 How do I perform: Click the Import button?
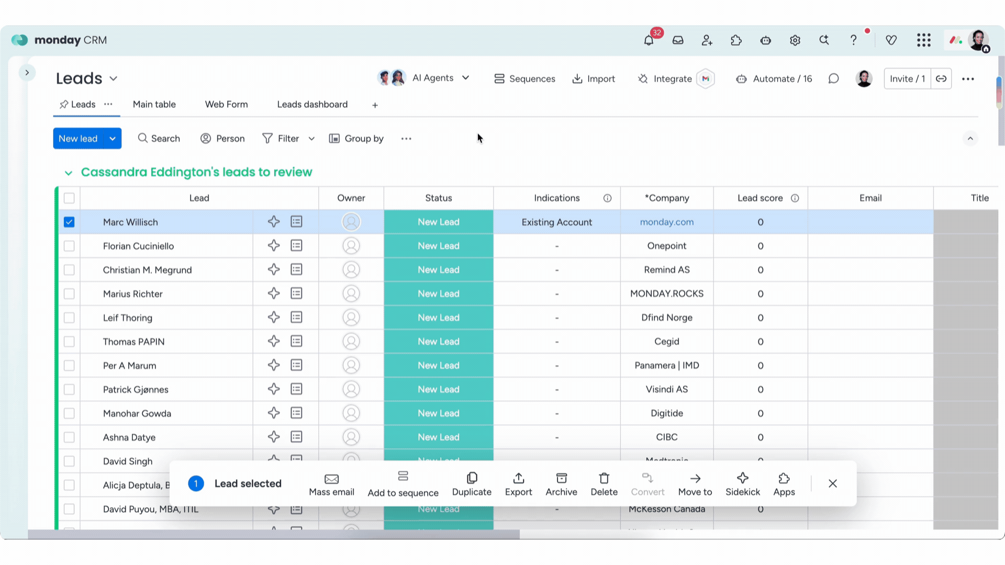(x=594, y=79)
